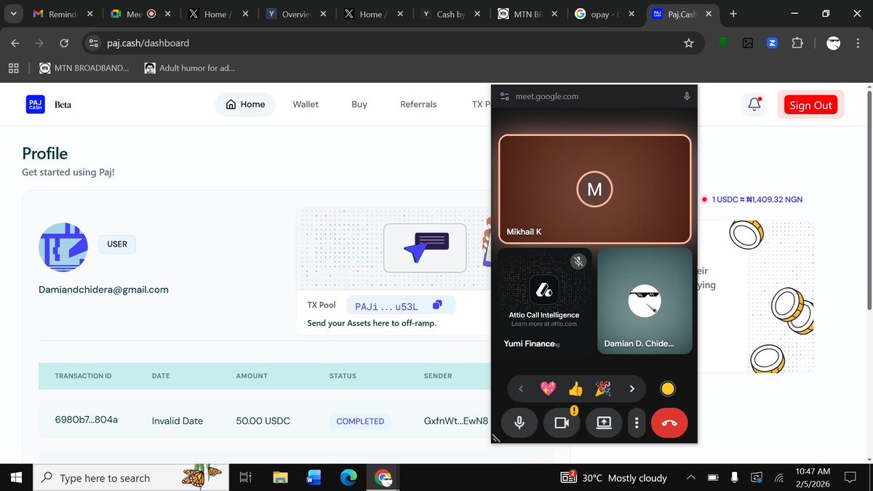Open the tab search dropdown arrow
873x491 pixels.
[x=13, y=14]
